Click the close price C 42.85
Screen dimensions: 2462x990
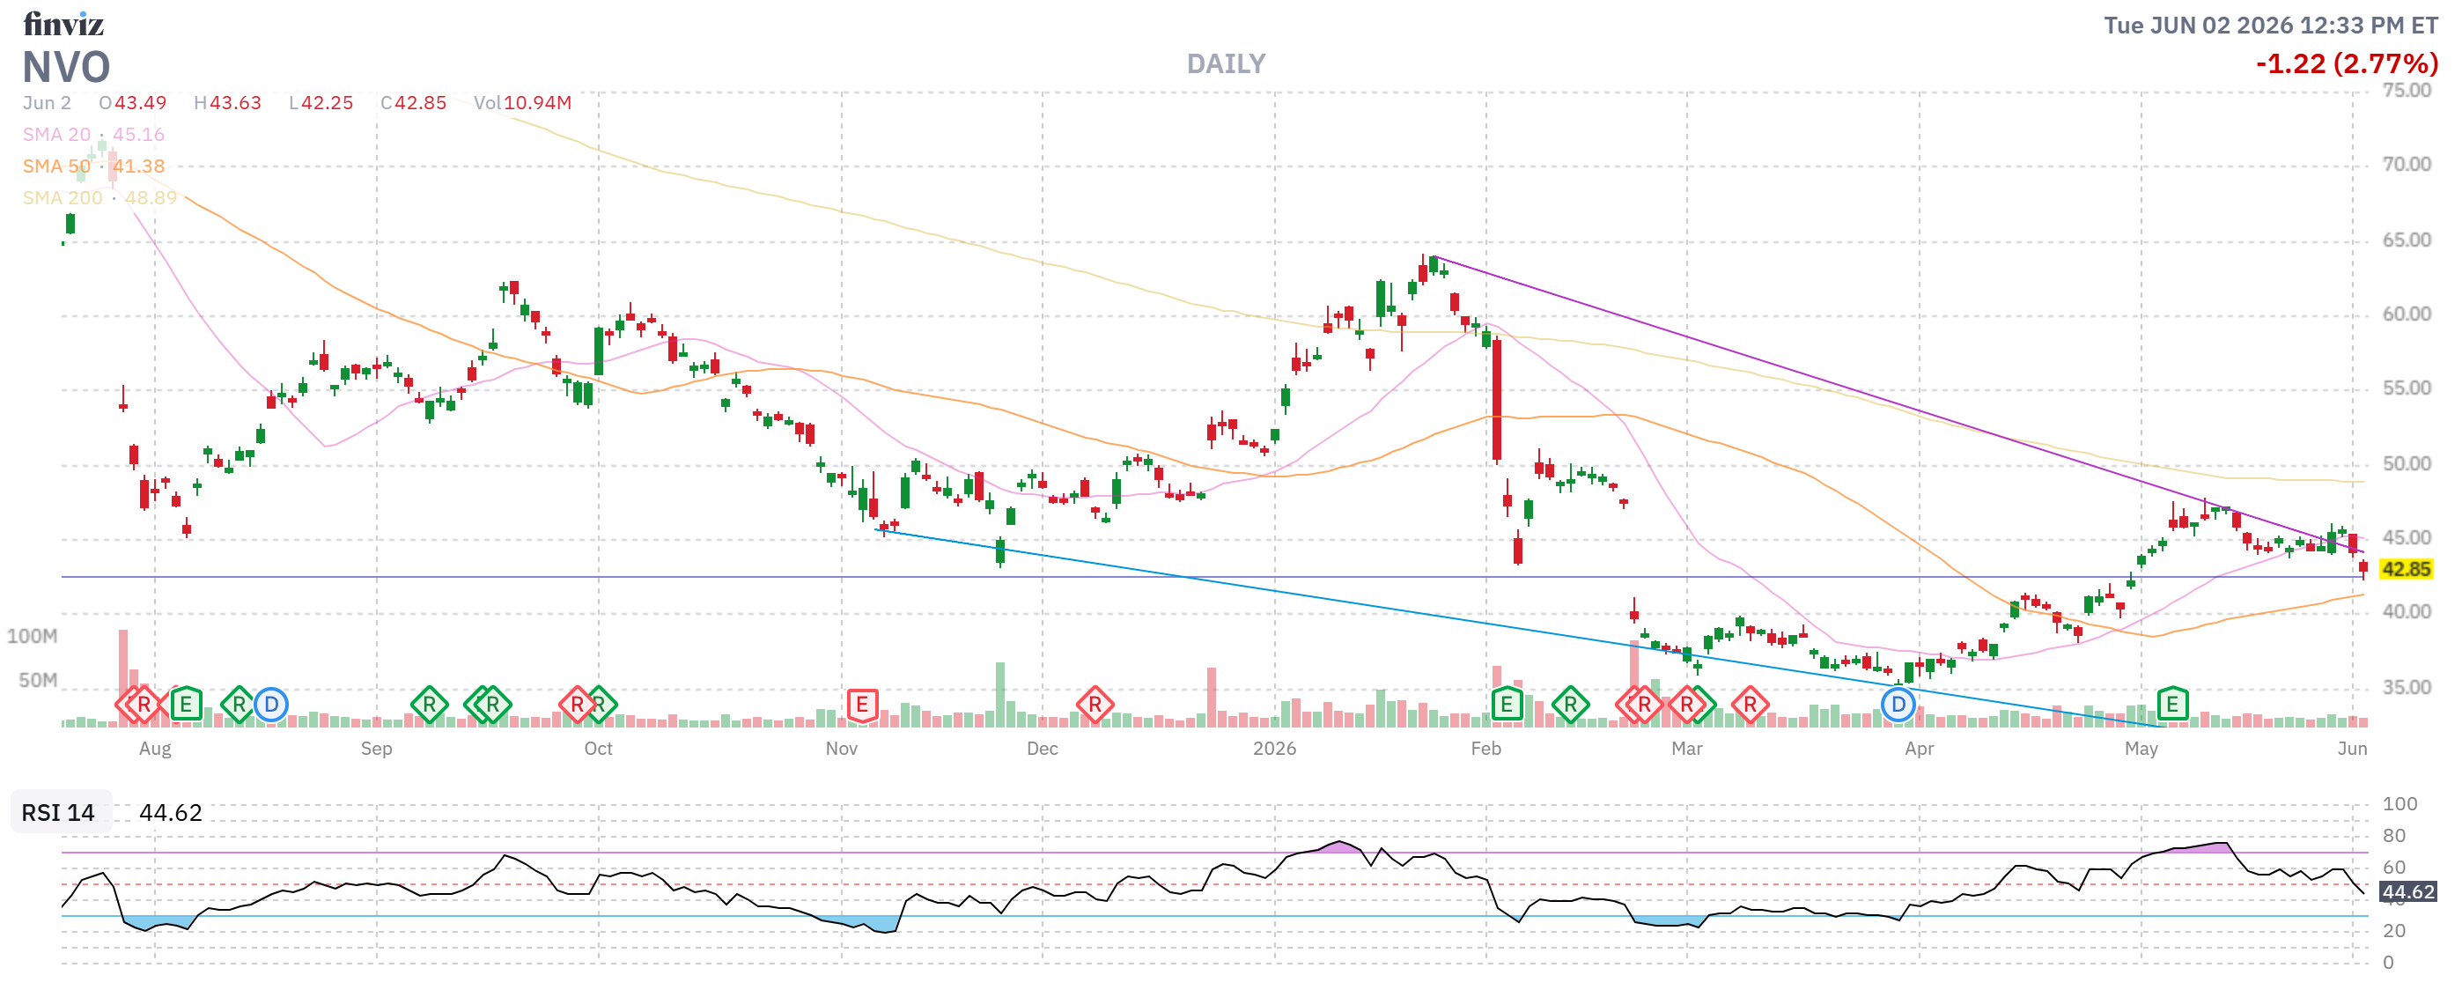point(413,103)
